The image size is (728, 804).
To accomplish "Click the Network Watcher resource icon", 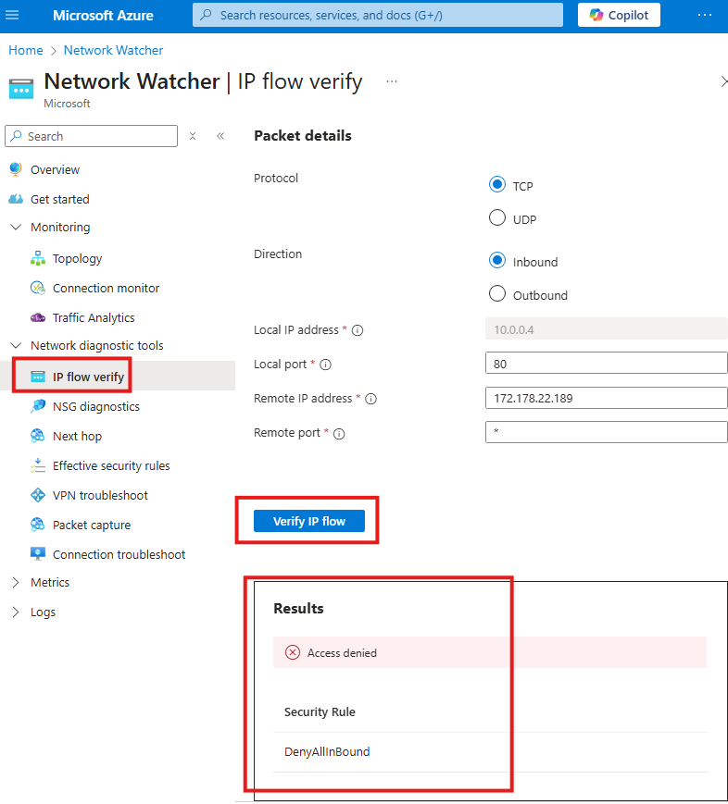I will (21, 89).
